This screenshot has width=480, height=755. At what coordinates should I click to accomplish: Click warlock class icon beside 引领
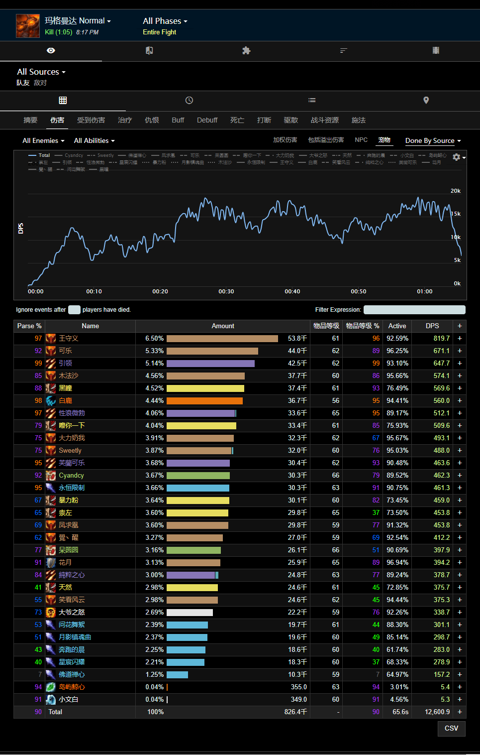tap(51, 363)
